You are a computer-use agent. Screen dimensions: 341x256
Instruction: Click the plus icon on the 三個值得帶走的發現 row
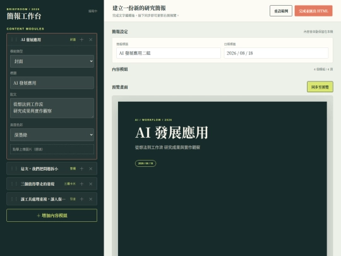(x=81, y=184)
